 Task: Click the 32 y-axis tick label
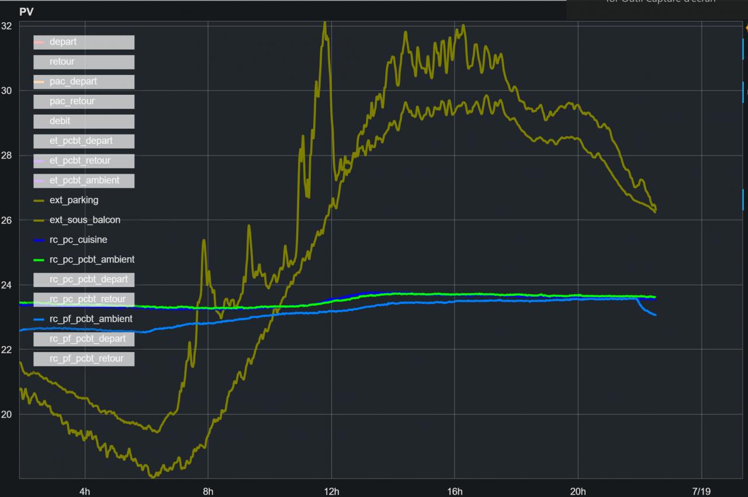(7, 26)
